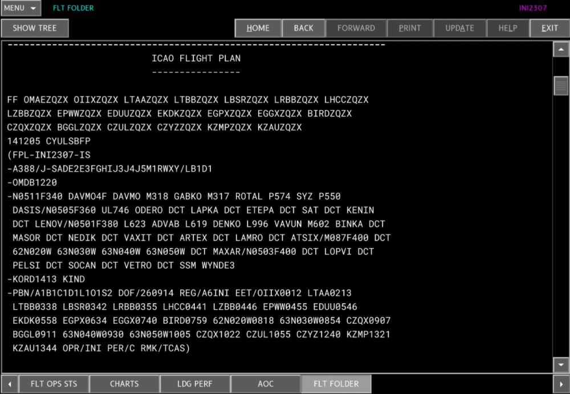Select the LDG PERF tab

[195, 384]
